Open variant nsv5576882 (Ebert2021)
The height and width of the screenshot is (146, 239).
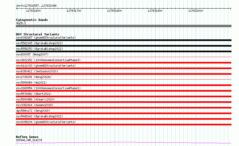coord(34,94)
